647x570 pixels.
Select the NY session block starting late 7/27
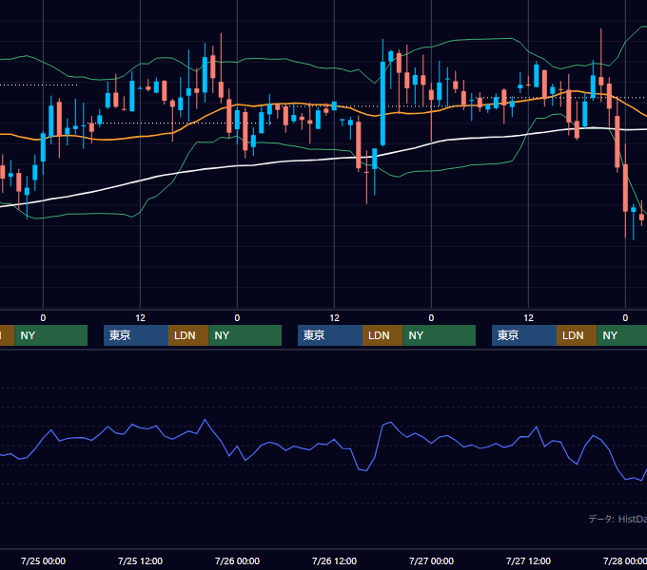622,335
